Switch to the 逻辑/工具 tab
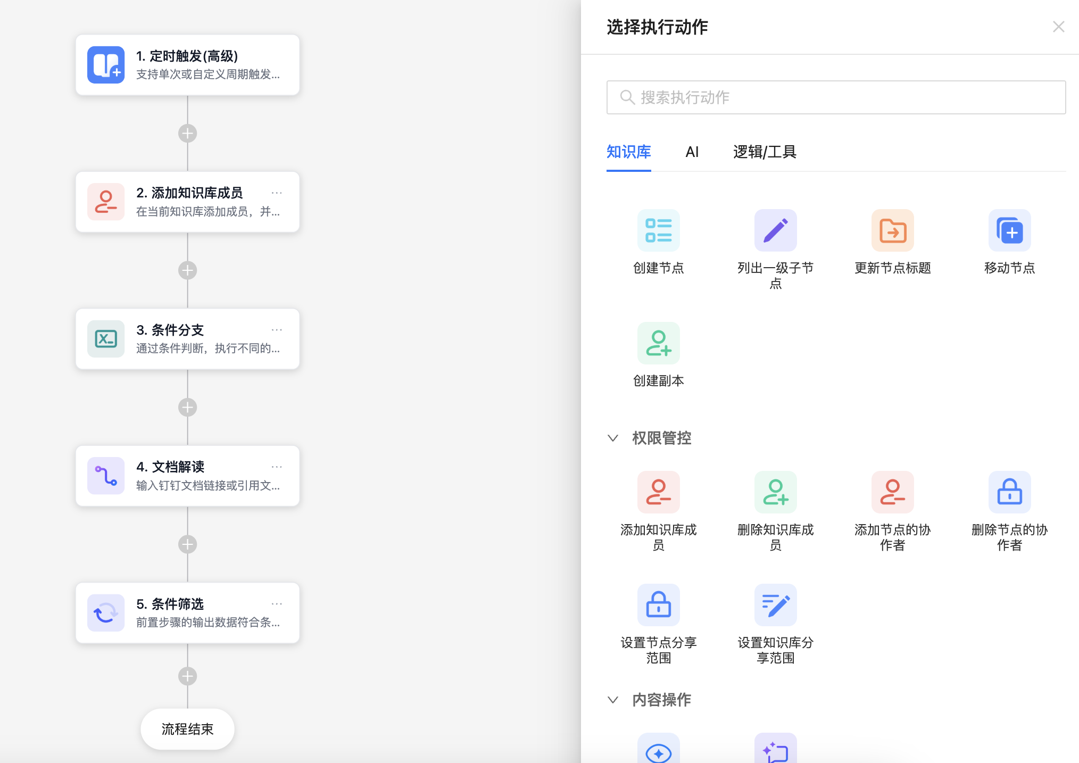 pyautogui.click(x=765, y=152)
